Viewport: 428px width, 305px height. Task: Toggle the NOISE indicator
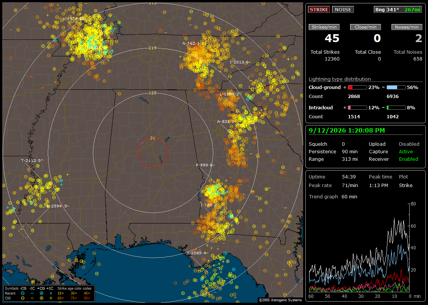(x=343, y=9)
